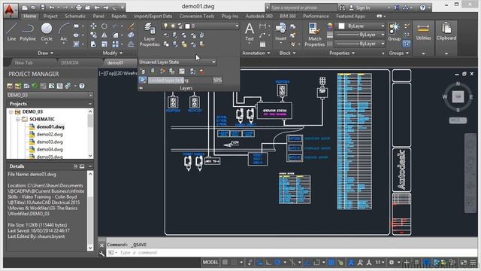Click the Move tool in Modify panel
The image size is (481, 271).
(93, 26)
